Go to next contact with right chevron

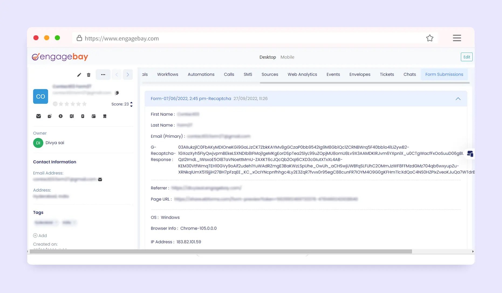pyautogui.click(x=128, y=75)
